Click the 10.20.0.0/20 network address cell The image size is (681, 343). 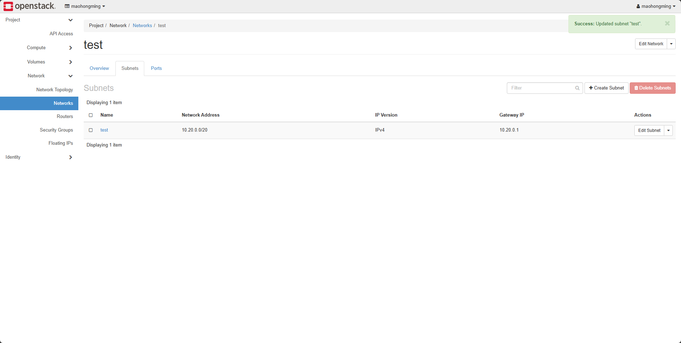click(194, 130)
